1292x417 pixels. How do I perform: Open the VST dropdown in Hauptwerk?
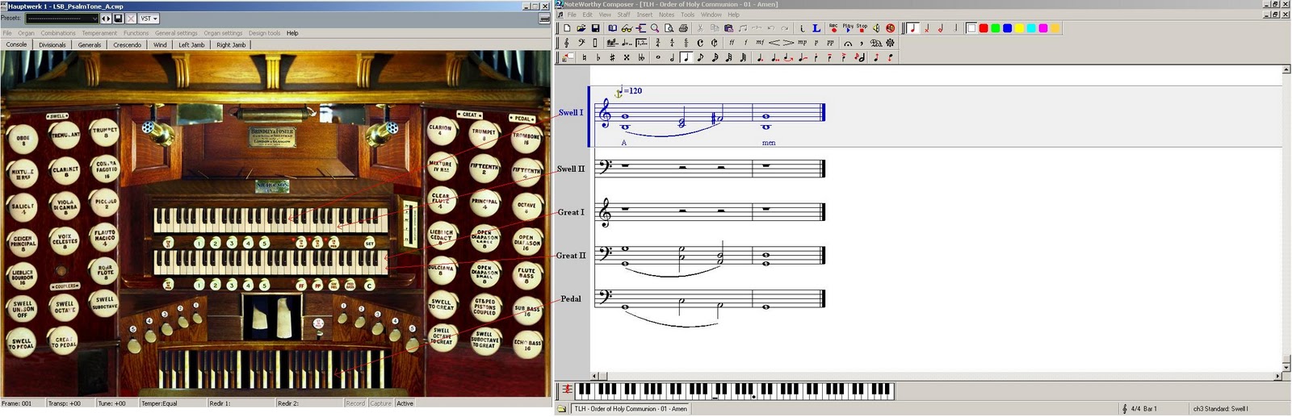tap(149, 19)
